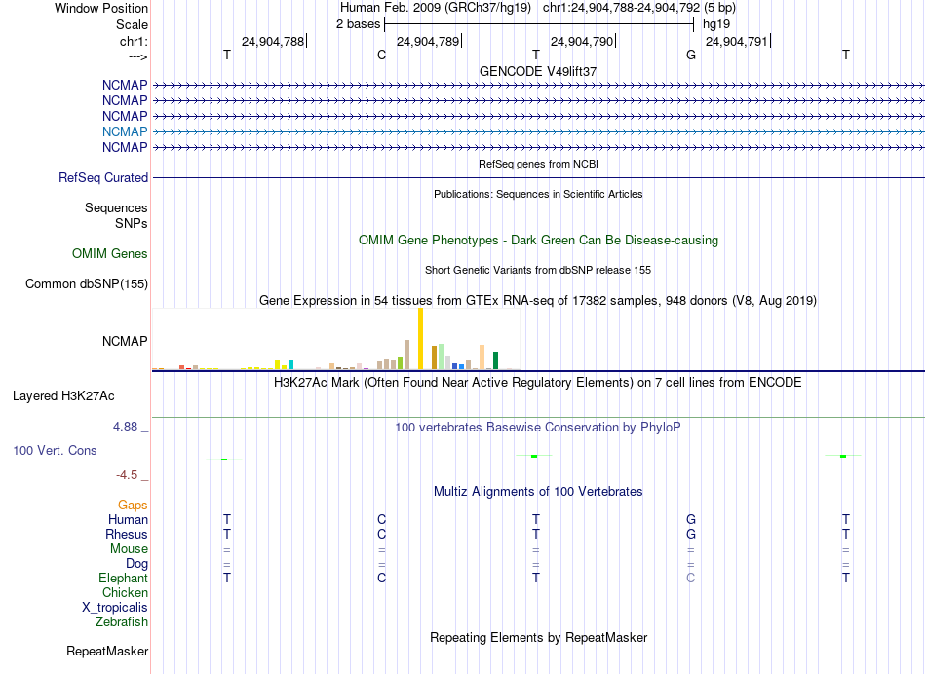Open the OMIM Gene Phenotypes track title

pyautogui.click(x=538, y=241)
